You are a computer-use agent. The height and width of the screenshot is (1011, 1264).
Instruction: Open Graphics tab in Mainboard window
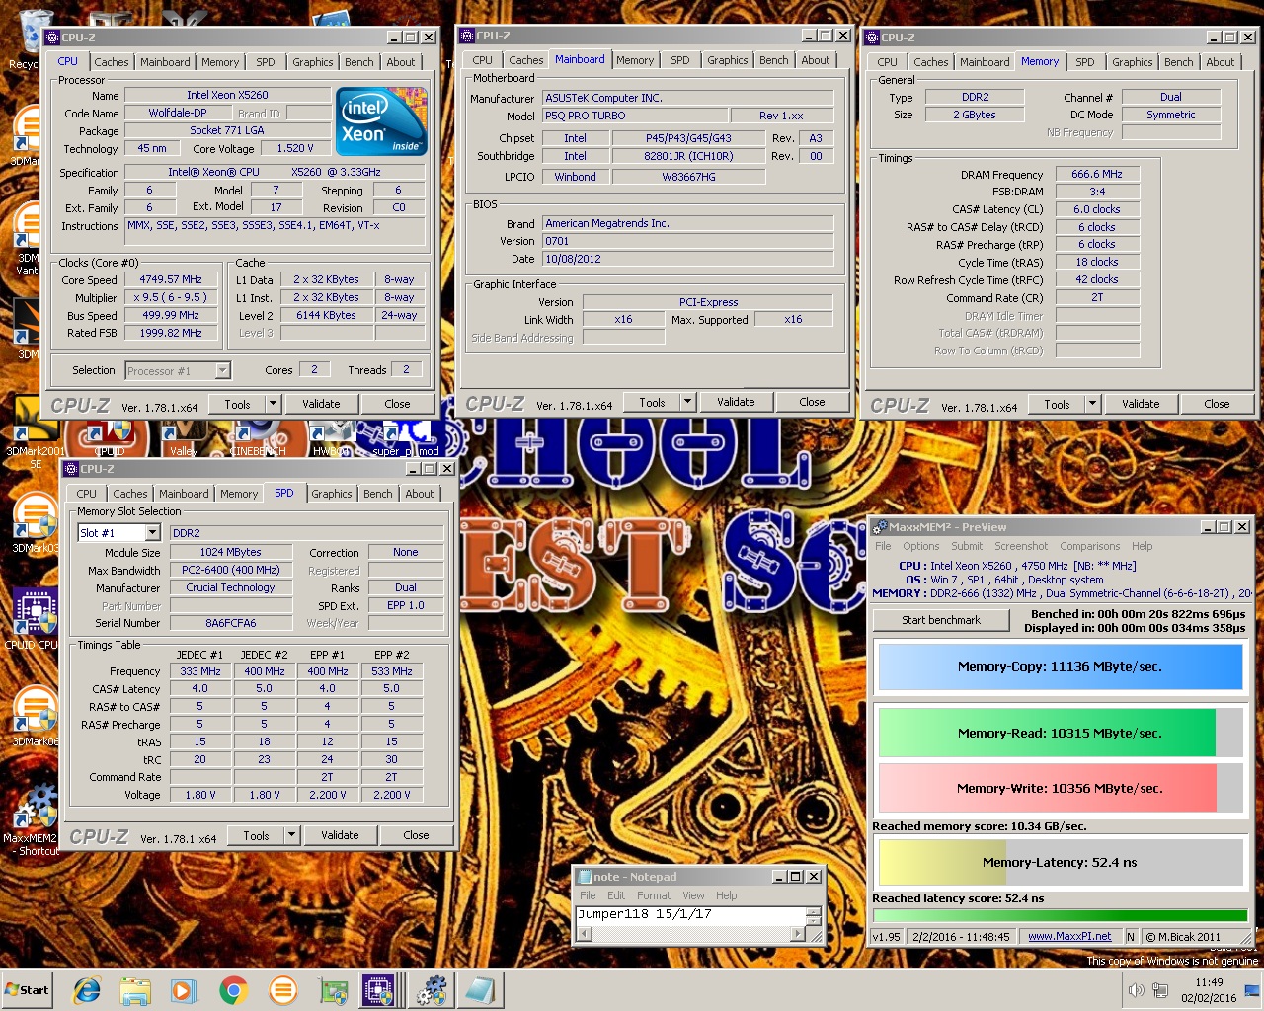728,60
